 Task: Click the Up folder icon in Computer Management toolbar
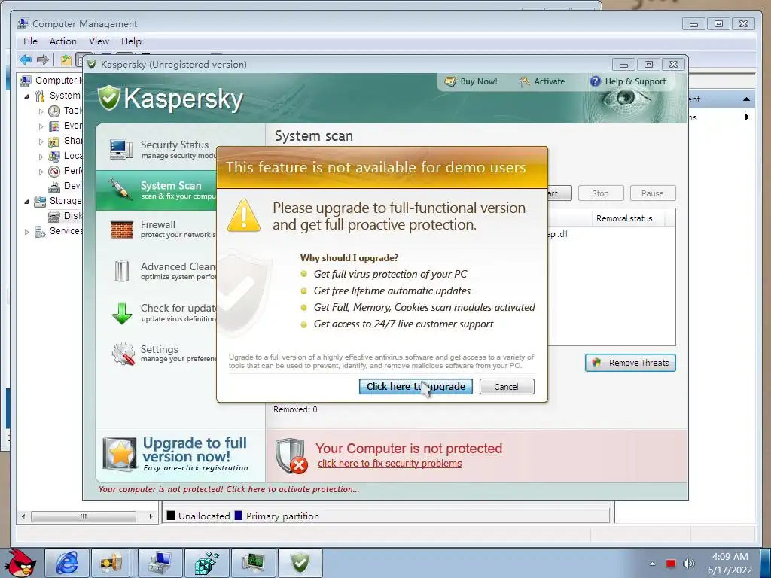(x=66, y=60)
